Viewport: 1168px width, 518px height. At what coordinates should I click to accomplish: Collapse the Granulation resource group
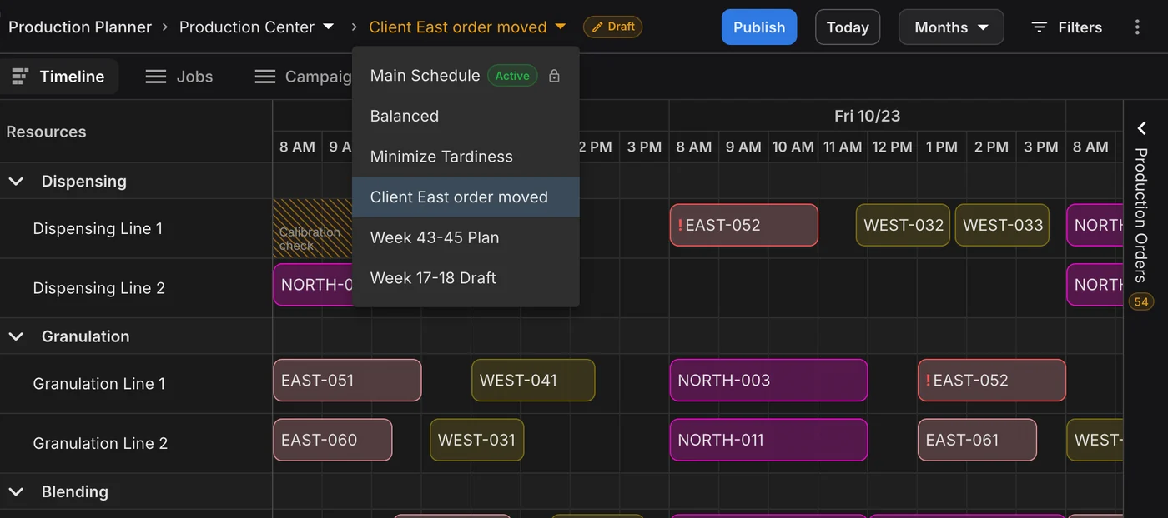[16, 336]
